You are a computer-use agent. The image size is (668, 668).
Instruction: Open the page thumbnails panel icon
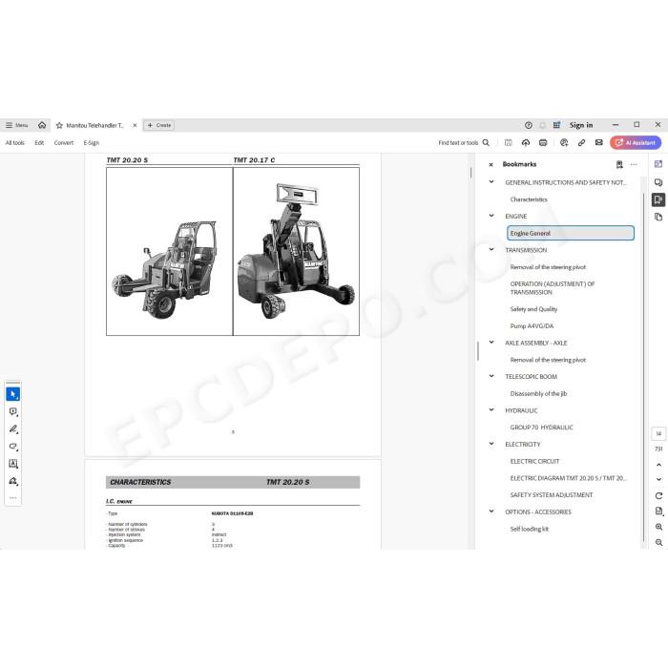[x=658, y=217]
